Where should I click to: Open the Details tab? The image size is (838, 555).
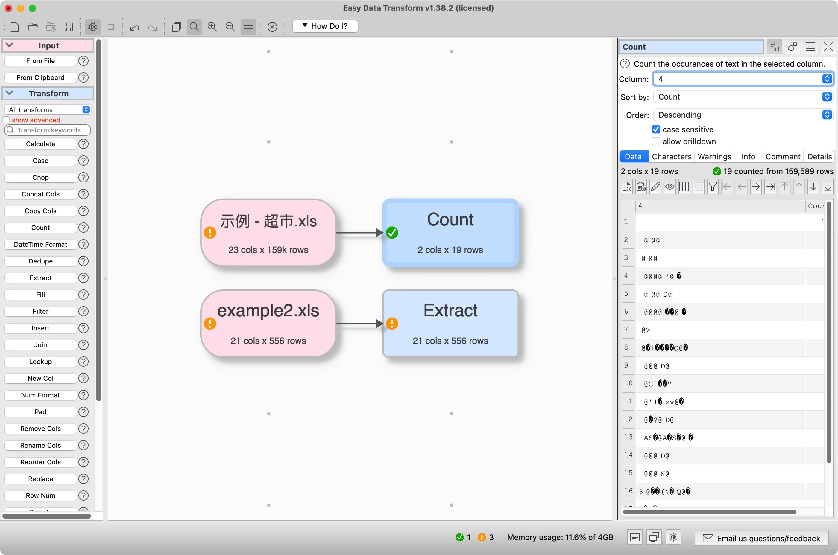coord(819,156)
